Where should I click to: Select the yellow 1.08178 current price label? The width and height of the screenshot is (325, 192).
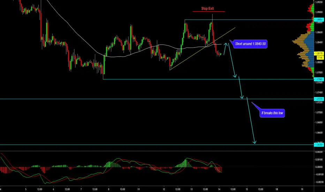[319, 53]
